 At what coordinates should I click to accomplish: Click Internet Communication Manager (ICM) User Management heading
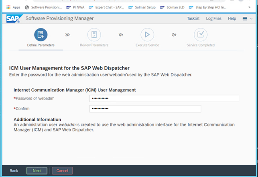point(75,90)
